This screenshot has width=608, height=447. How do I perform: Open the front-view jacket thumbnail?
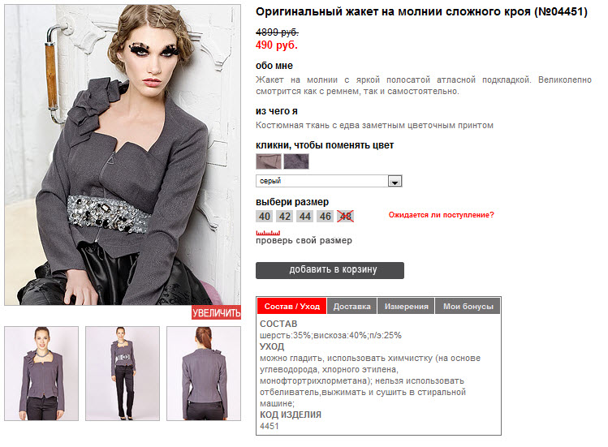(41, 373)
